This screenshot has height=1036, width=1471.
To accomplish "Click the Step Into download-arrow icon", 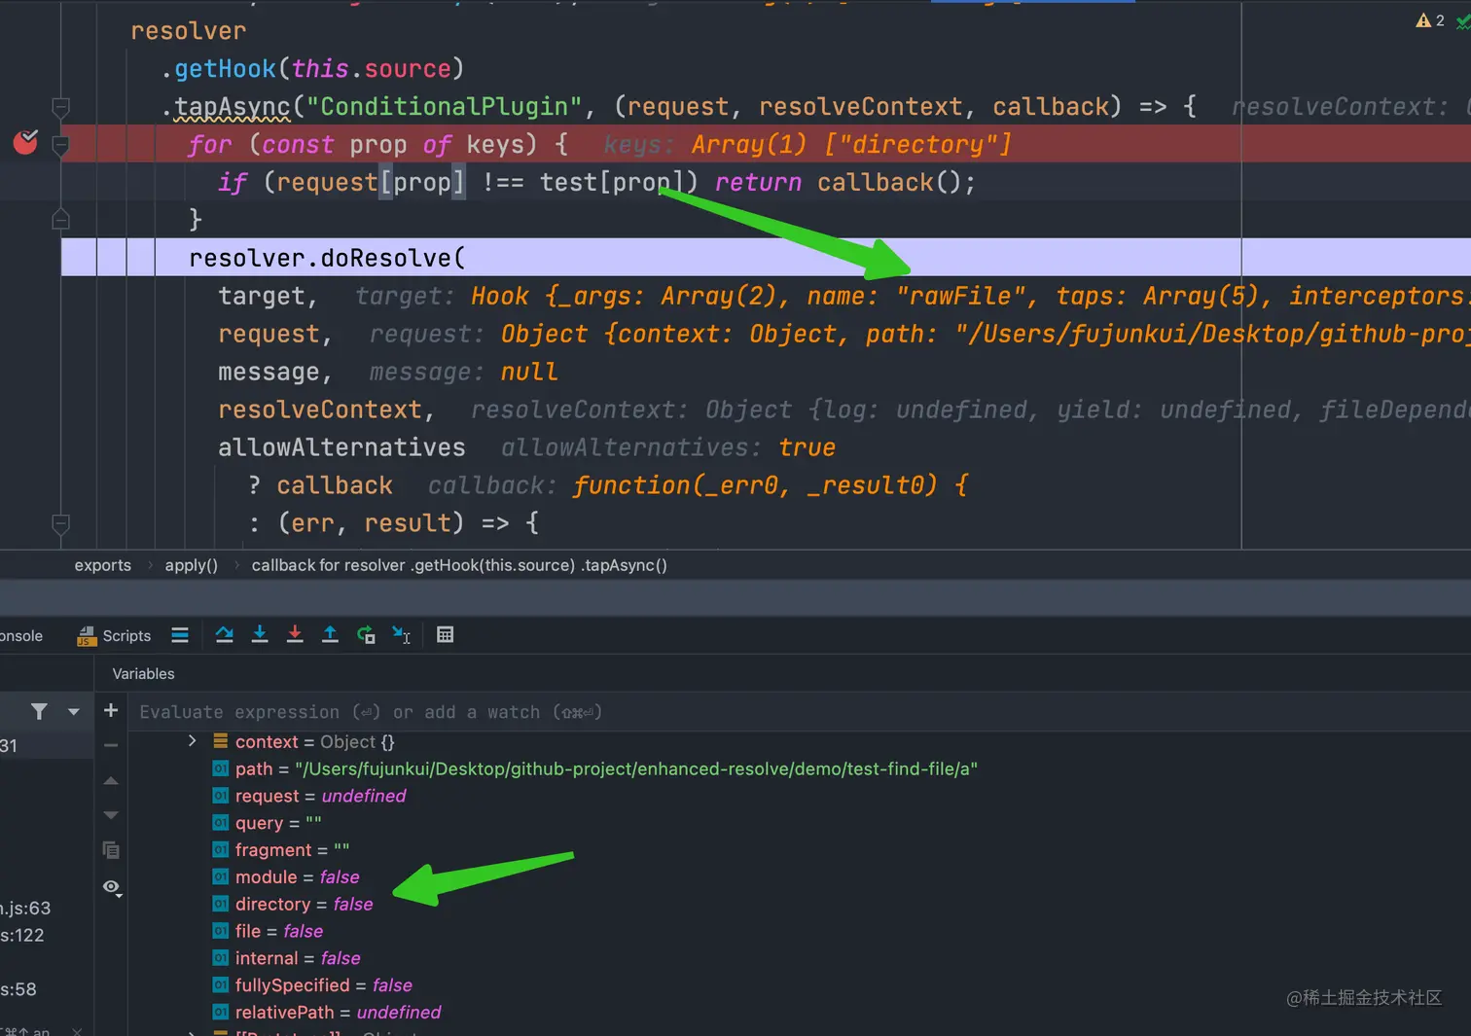I will (x=260, y=635).
